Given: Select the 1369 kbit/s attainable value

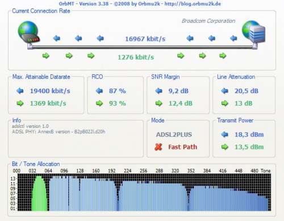Looking at the screenshot, I should (48, 103).
